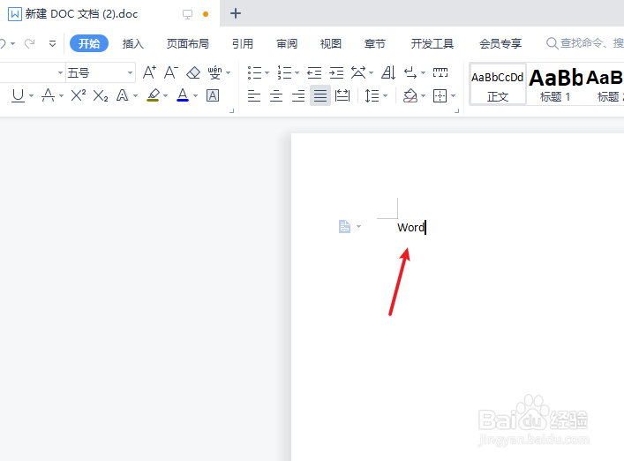Expand the bullet list style dropdown

point(267,72)
